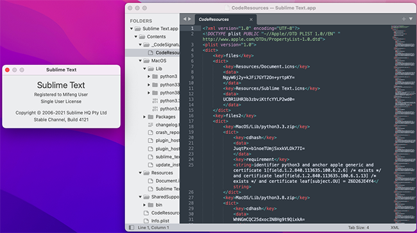Screen dimensions: 417x233
Task: Click the bin folder icon
Action: click(151, 205)
